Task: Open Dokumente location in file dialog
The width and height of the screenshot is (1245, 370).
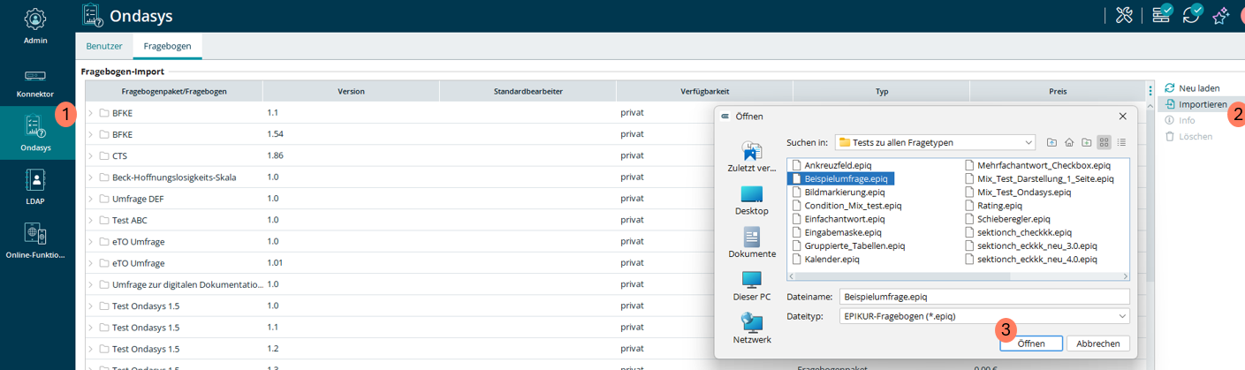Action: (x=752, y=243)
